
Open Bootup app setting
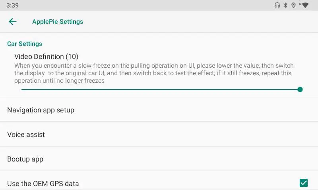coord(25,159)
